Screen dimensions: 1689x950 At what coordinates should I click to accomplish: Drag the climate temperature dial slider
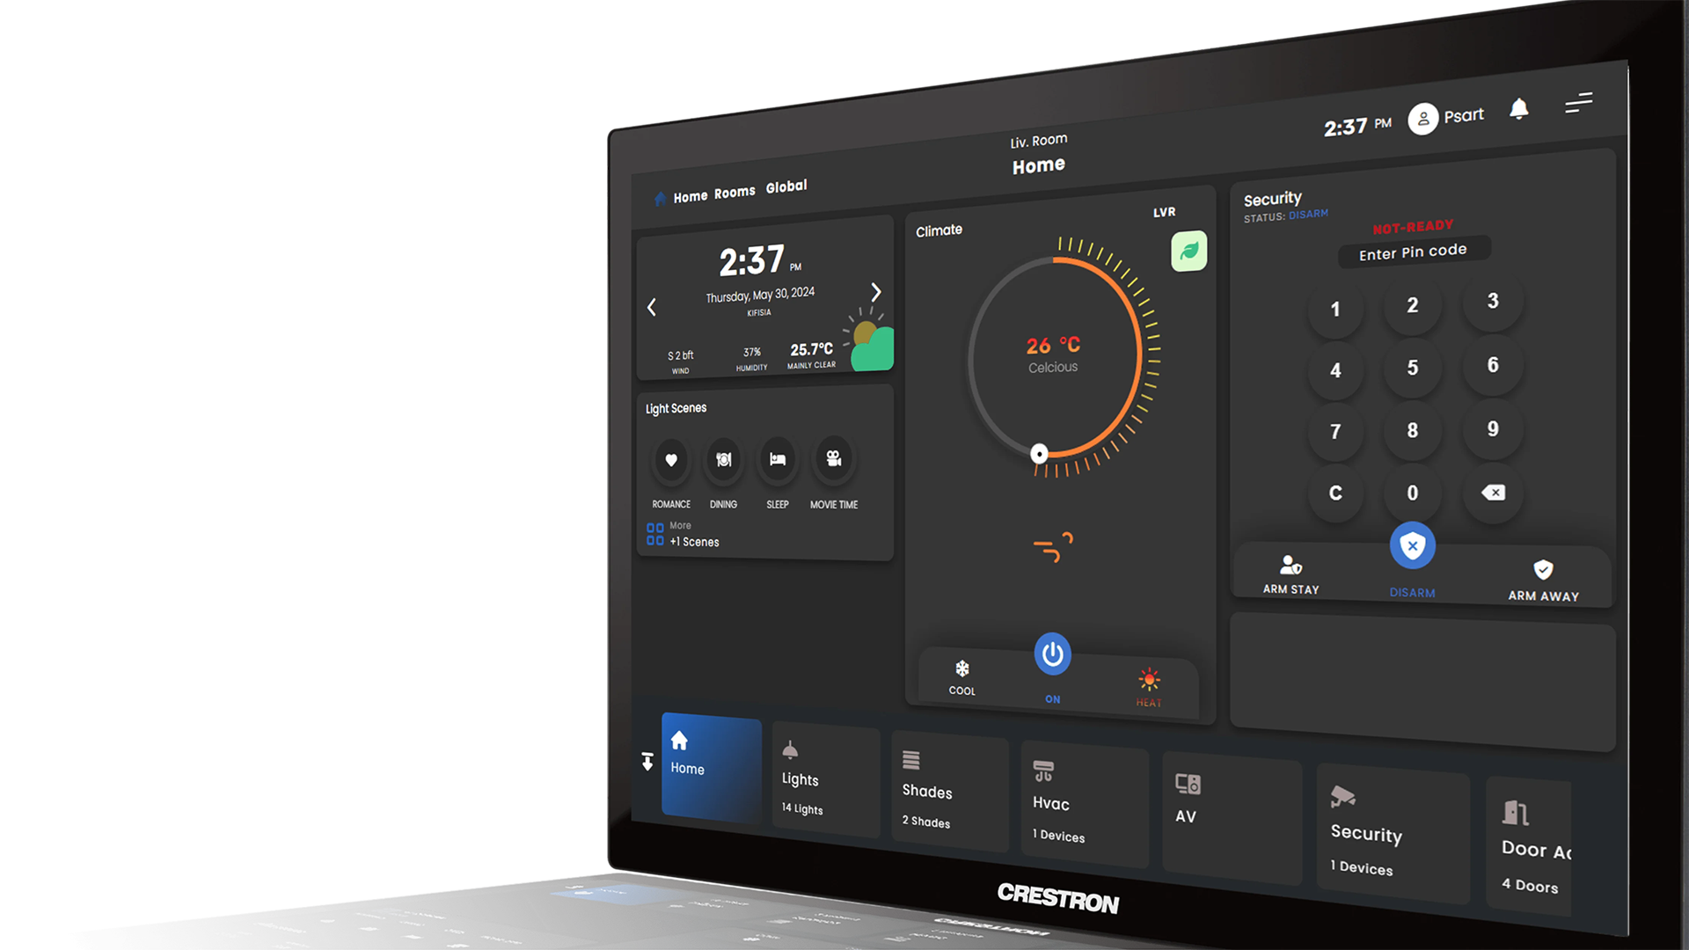tap(1035, 450)
